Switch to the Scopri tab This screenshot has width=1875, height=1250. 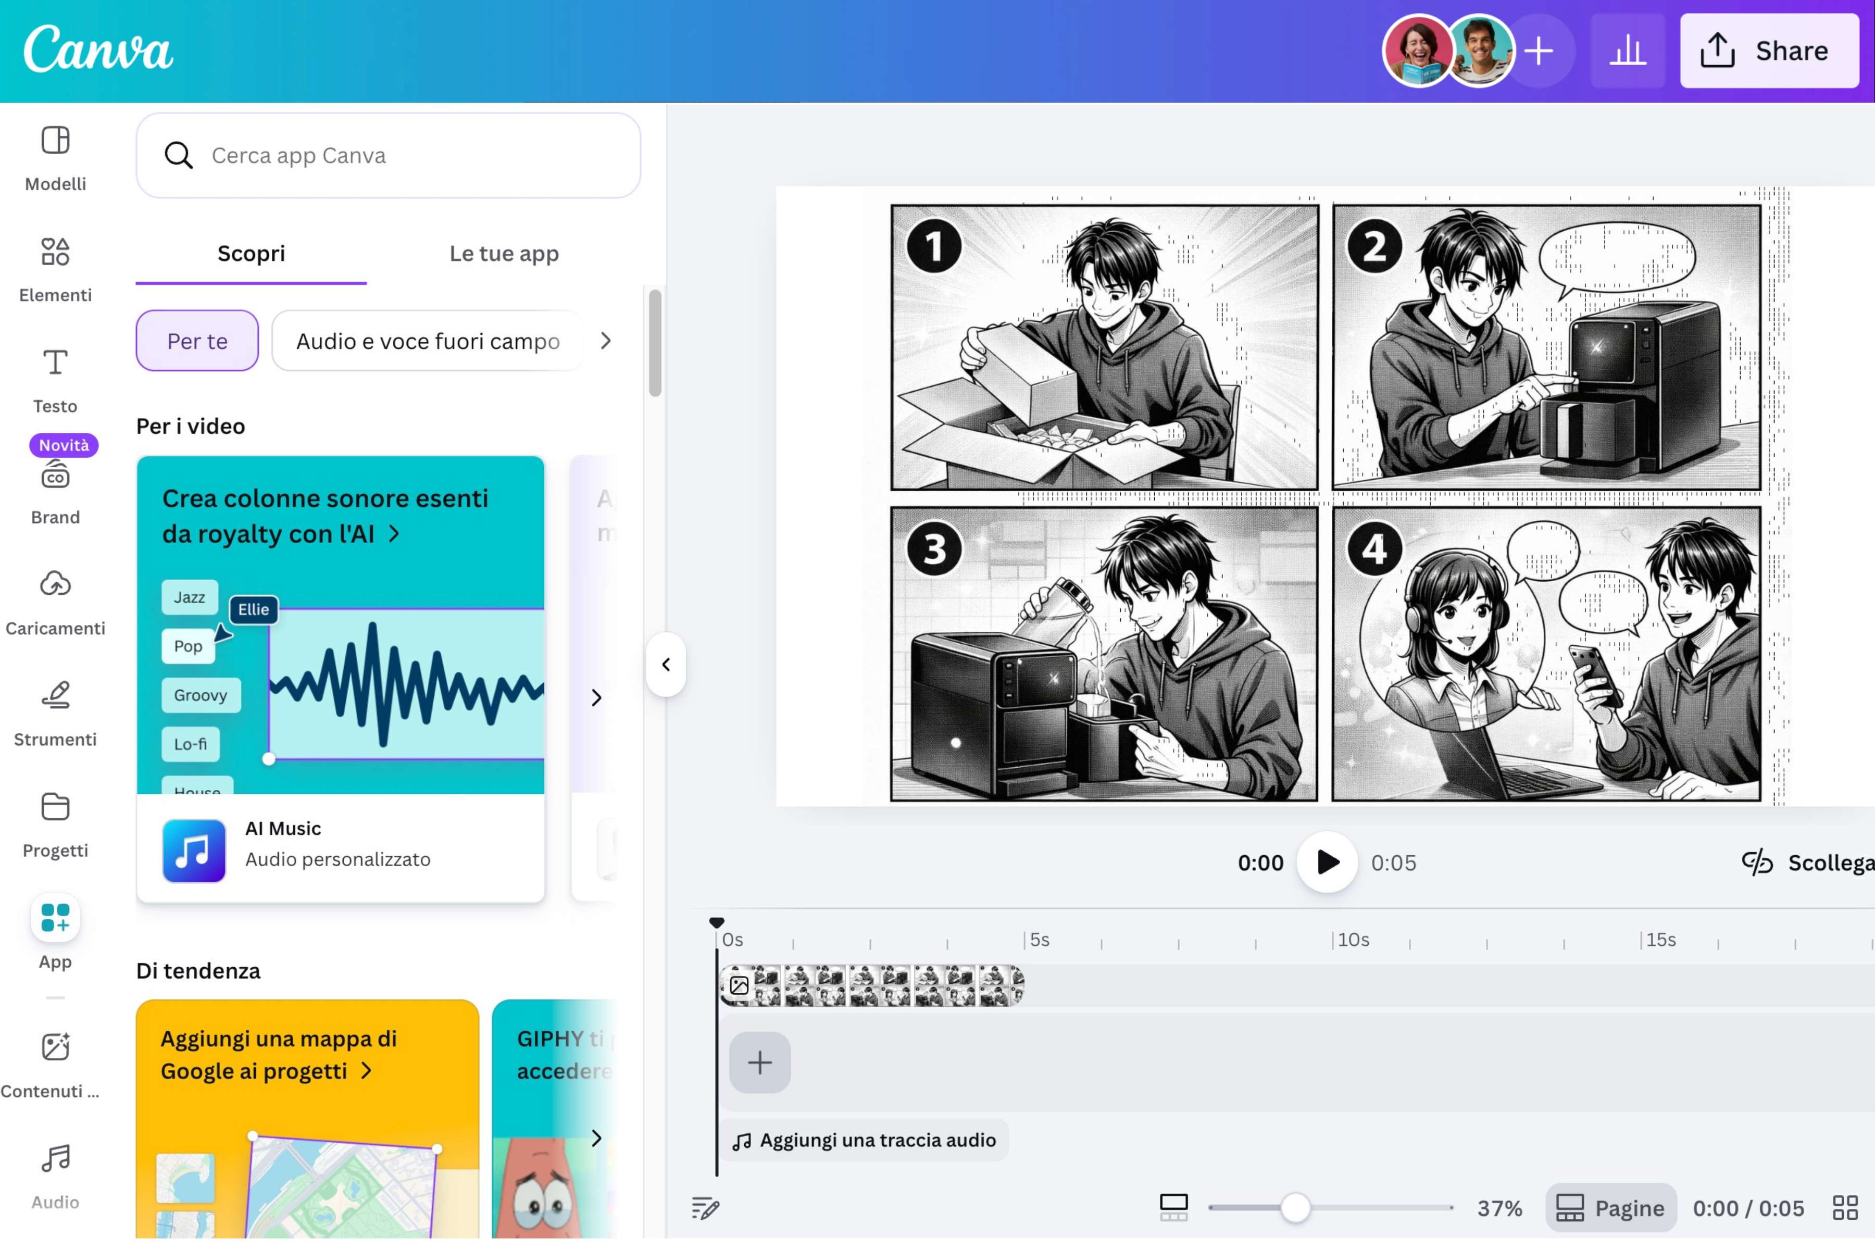pos(251,254)
